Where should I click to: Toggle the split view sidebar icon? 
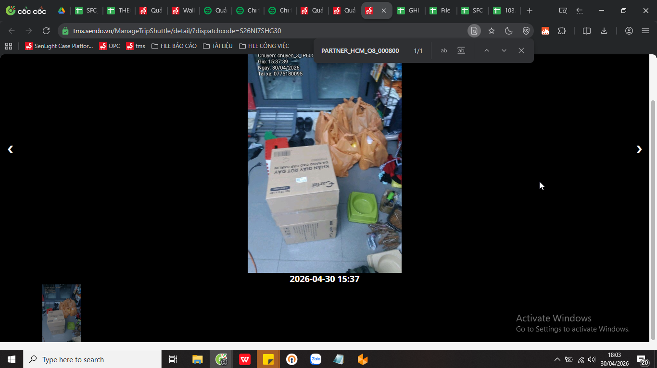pyautogui.click(x=587, y=31)
